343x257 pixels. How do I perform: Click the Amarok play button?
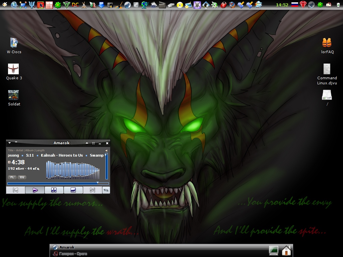click(35, 190)
